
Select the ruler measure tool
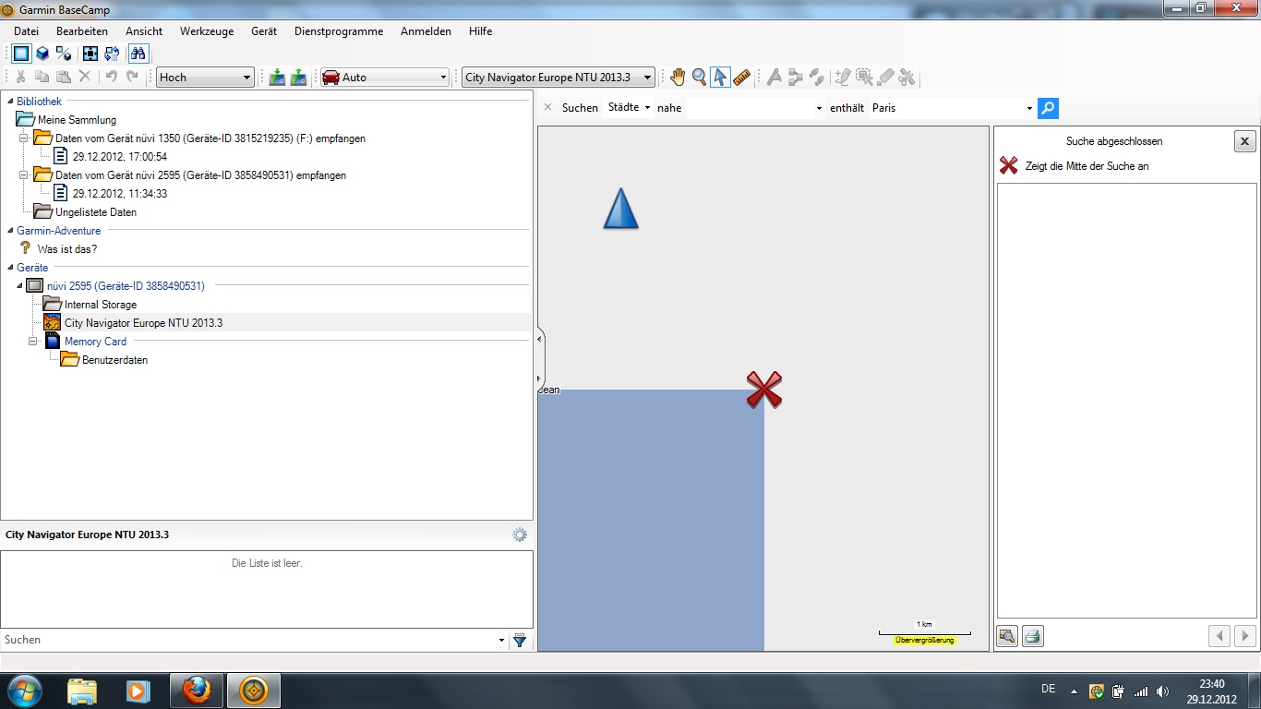pos(741,78)
